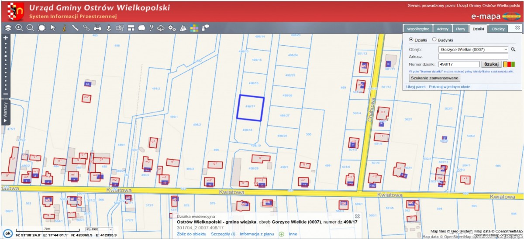This screenshot has width=524, height=239.
Task: Click the Zbliż do obiektu link
Action: click(x=191, y=234)
